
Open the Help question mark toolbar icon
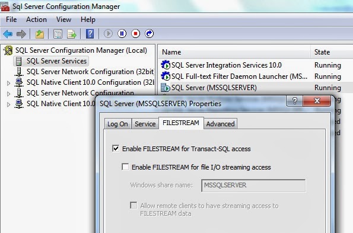click(x=90, y=34)
